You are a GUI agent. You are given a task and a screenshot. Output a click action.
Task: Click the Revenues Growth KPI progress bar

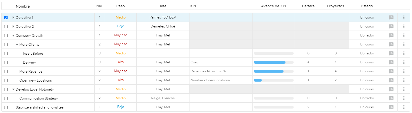tap(273, 71)
